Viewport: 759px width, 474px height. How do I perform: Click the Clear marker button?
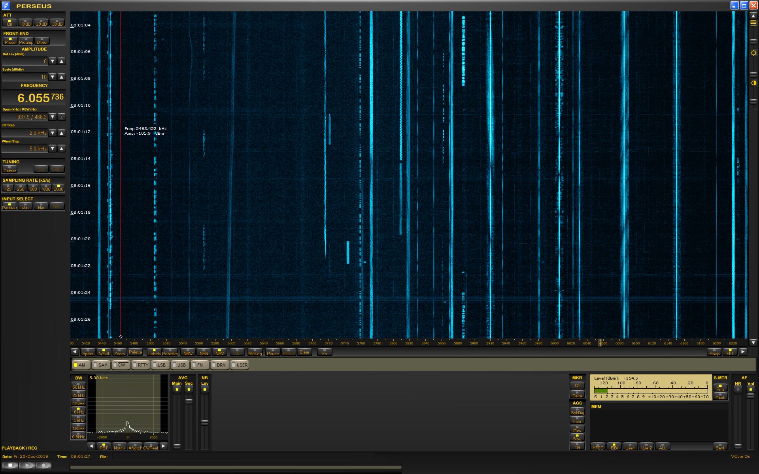tap(304, 352)
